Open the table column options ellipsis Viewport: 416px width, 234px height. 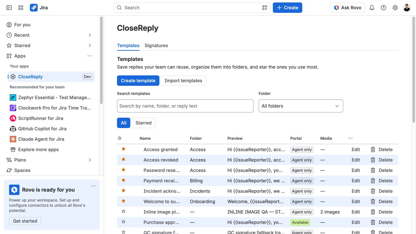(x=350, y=138)
